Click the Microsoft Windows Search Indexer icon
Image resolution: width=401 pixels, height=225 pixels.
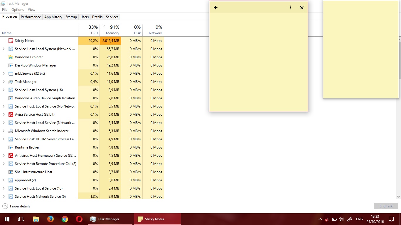pos(11,131)
